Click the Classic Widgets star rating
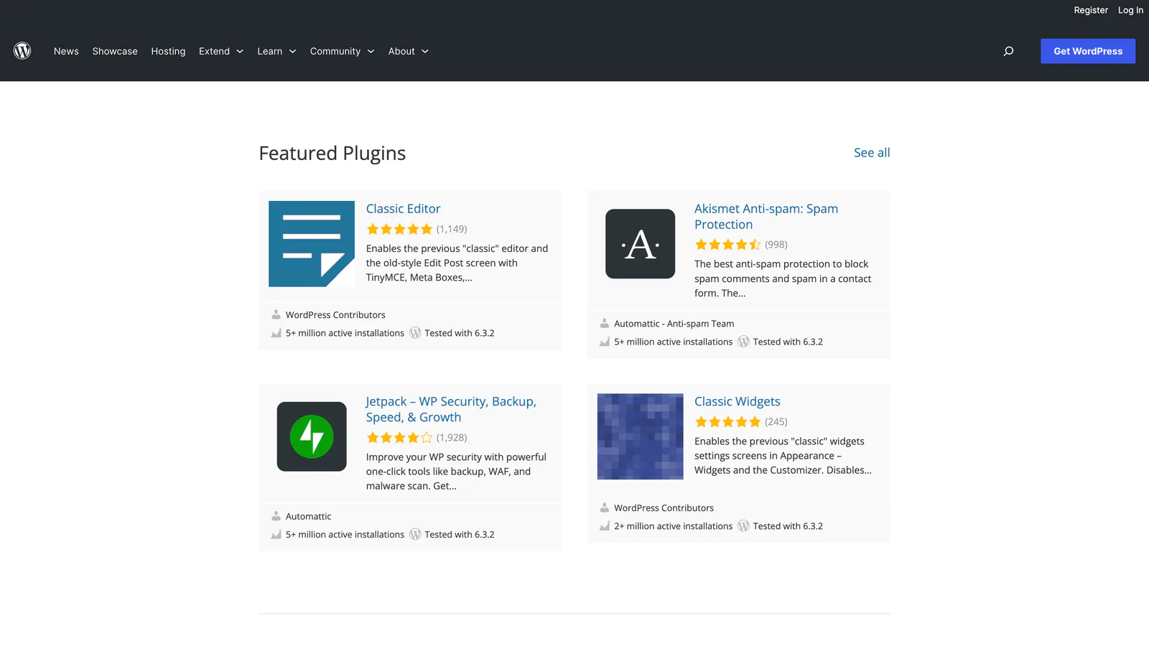This screenshot has height=661, width=1149. point(727,422)
